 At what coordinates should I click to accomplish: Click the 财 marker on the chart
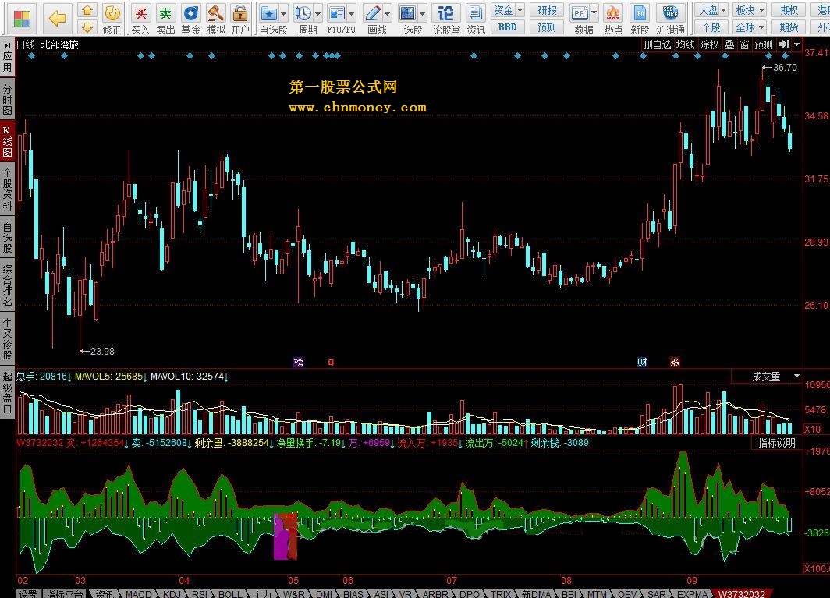642,362
